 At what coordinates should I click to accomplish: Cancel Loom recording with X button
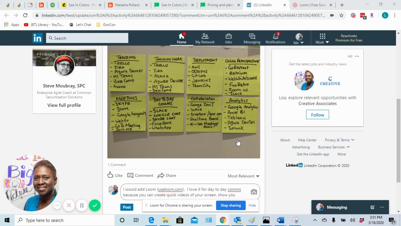(69, 206)
